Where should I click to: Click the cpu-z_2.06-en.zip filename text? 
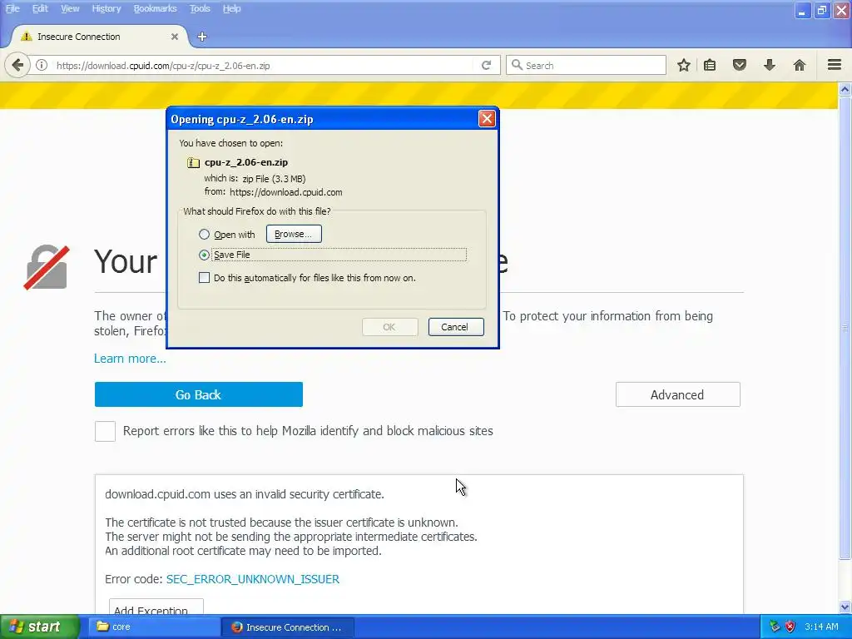246,162
